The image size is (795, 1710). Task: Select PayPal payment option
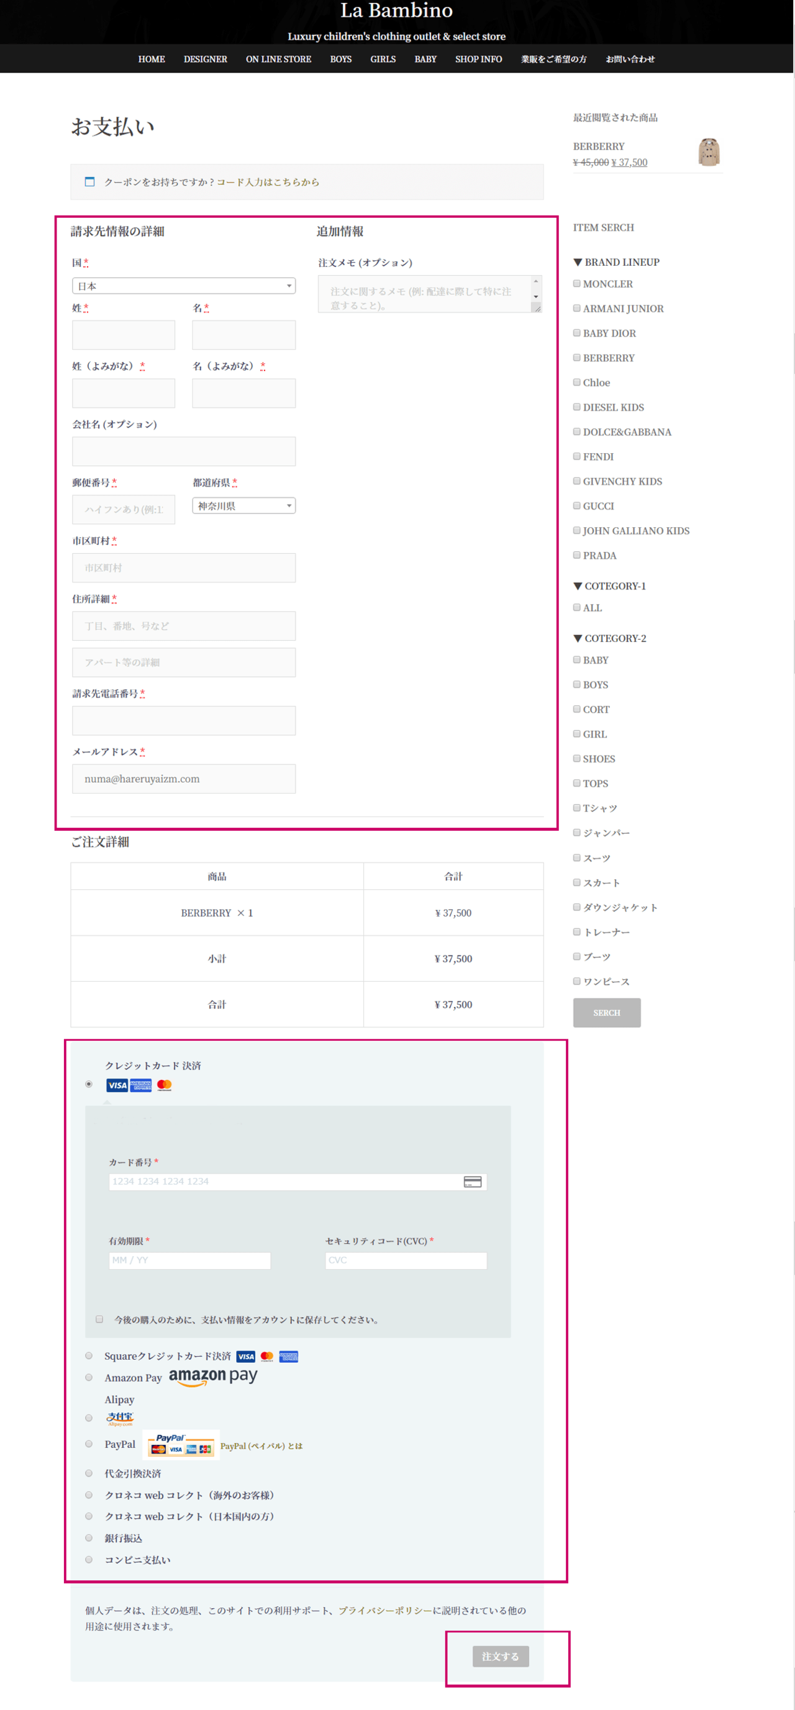click(x=89, y=1444)
